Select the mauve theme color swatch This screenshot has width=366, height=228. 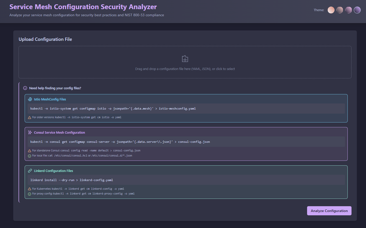[349, 10]
